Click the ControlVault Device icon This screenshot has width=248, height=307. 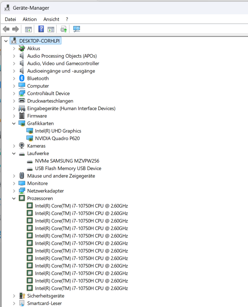pyautogui.click(x=22, y=93)
